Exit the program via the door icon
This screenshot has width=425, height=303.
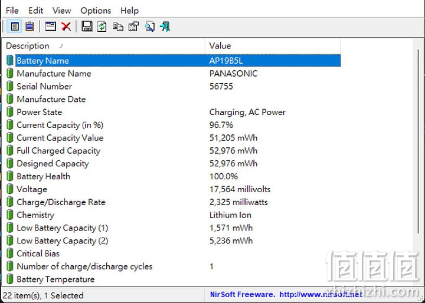click(x=165, y=27)
